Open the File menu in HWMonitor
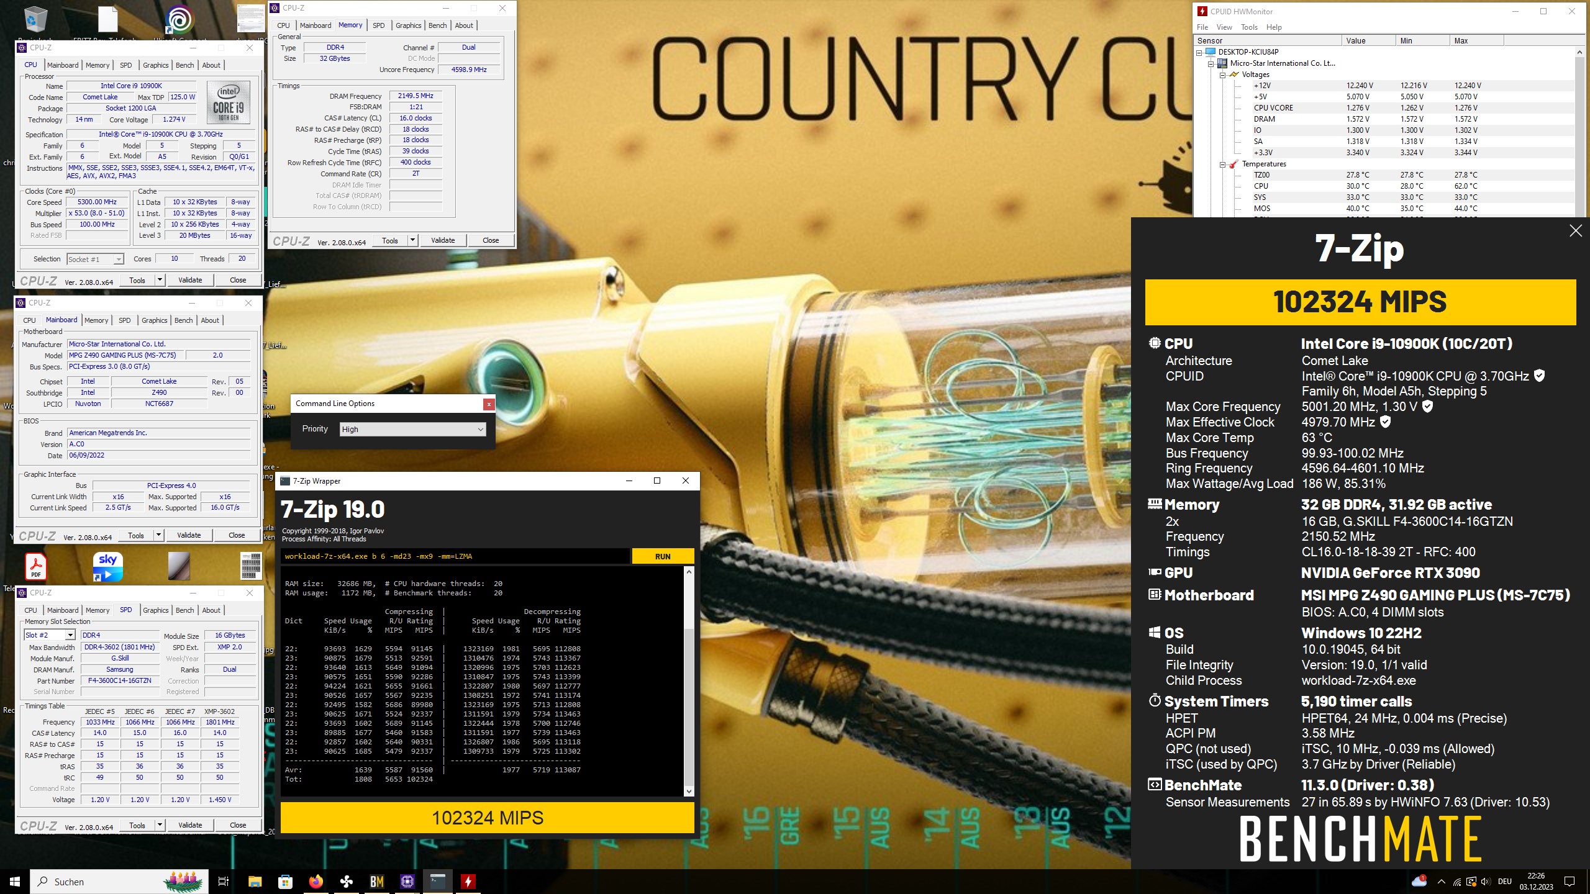Screen dimensions: 1590x894 [1202, 27]
